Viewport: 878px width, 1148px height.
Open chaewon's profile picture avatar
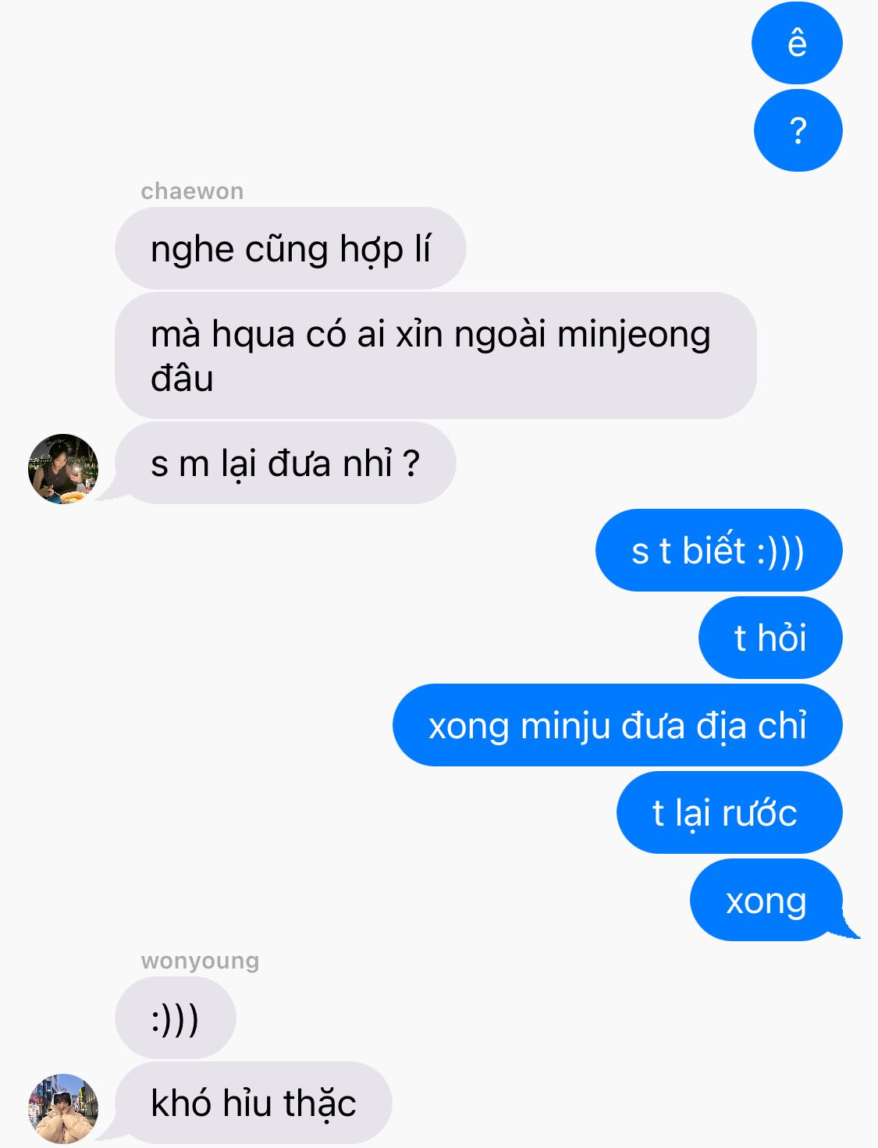[x=63, y=469]
